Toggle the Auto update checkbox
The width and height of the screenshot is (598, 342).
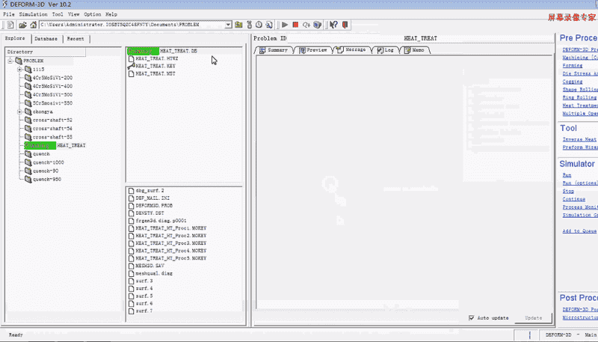[x=472, y=317]
